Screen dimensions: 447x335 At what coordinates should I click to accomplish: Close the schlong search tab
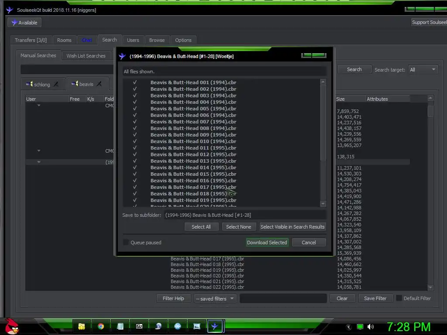56,84
